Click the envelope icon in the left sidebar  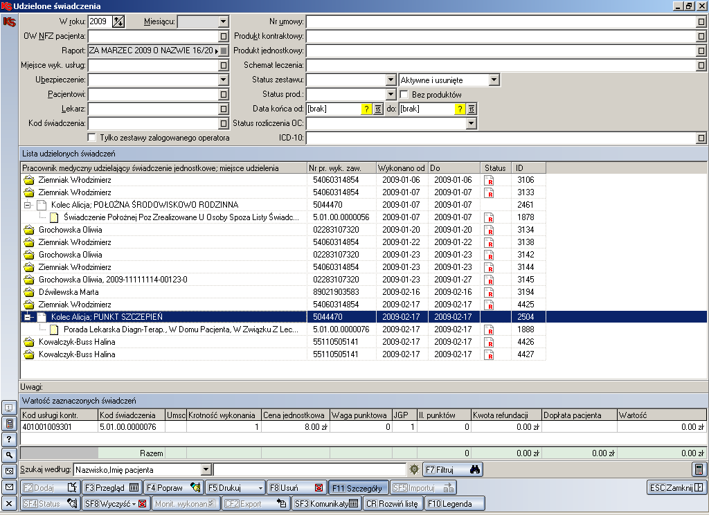9,487
